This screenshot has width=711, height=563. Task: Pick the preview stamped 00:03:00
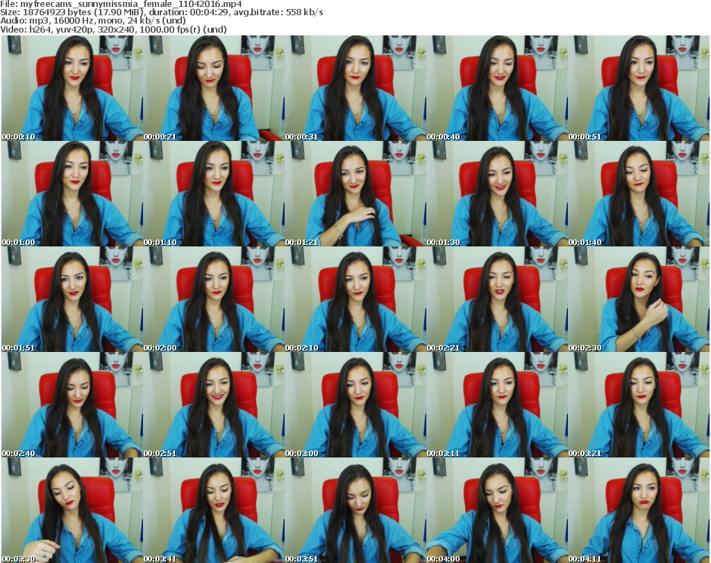coord(355,405)
